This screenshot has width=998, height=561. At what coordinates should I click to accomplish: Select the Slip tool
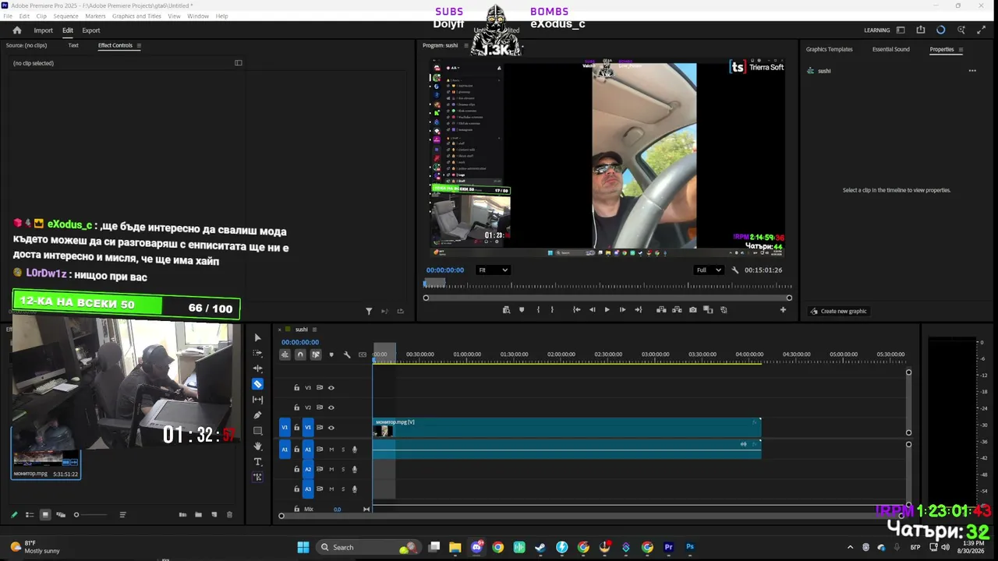pos(257,400)
